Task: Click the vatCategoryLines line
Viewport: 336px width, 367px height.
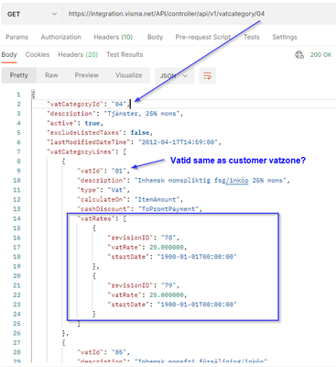Action: [x=86, y=151]
